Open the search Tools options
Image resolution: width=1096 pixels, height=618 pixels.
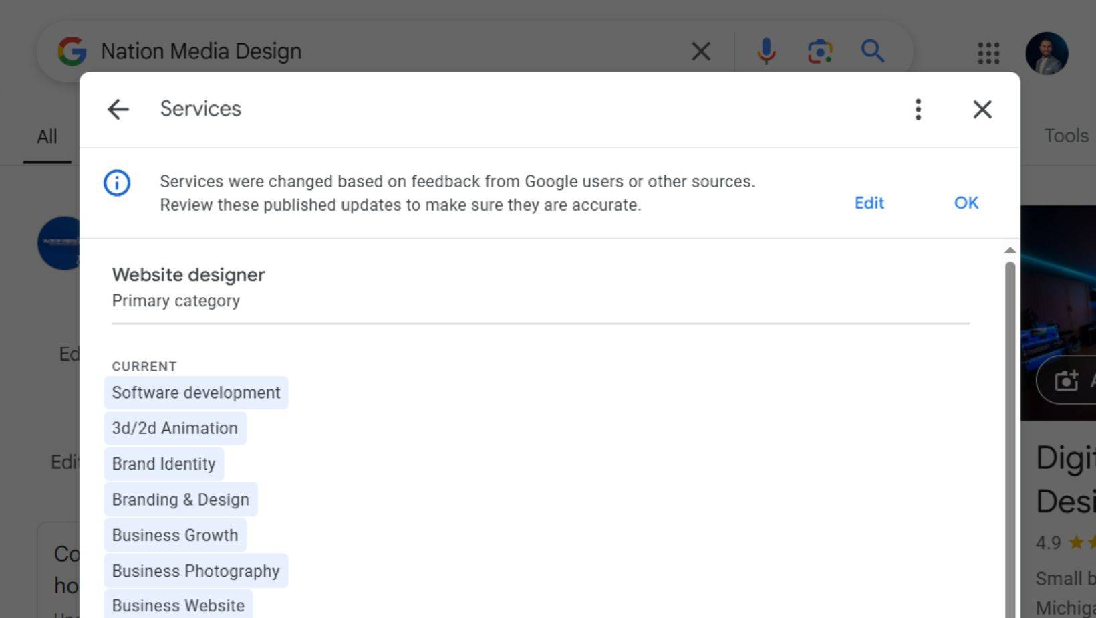click(x=1065, y=135)
